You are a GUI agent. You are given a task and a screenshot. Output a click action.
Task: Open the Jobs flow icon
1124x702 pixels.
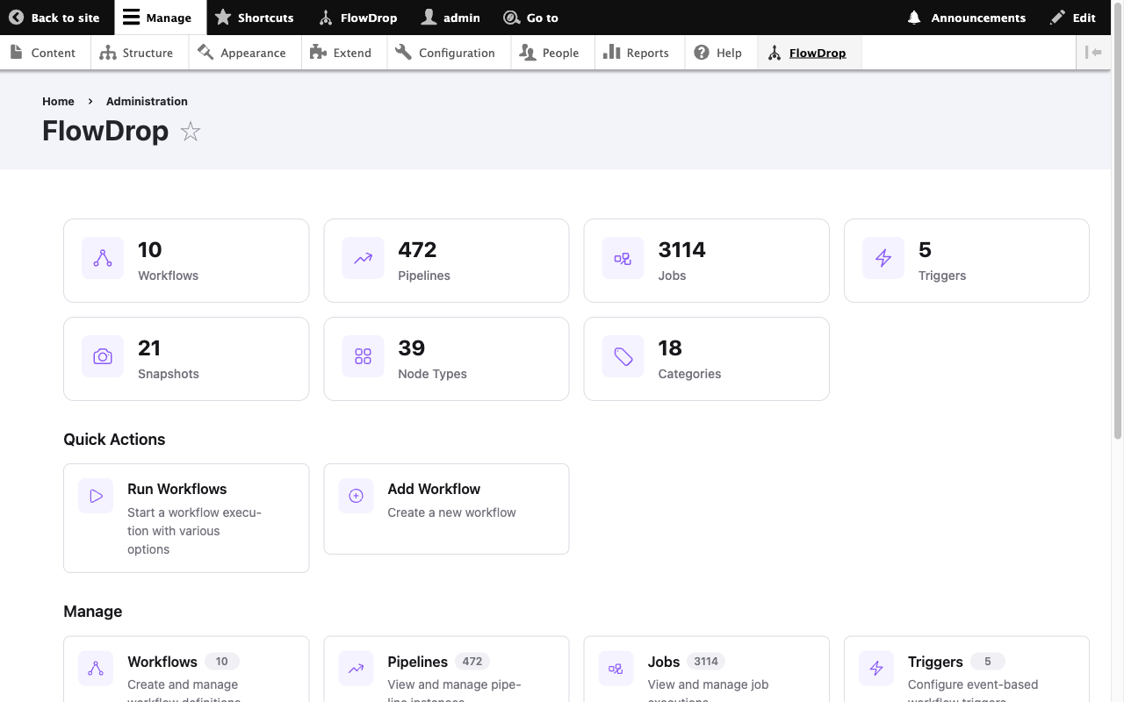coord(622,258)
